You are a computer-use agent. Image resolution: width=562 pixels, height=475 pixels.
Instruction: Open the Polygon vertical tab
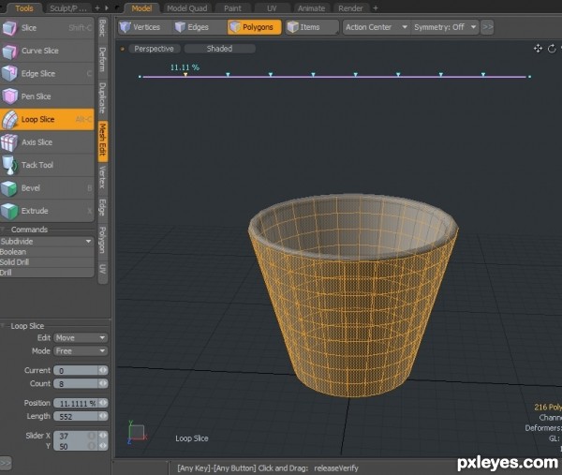tap(102, 240)
